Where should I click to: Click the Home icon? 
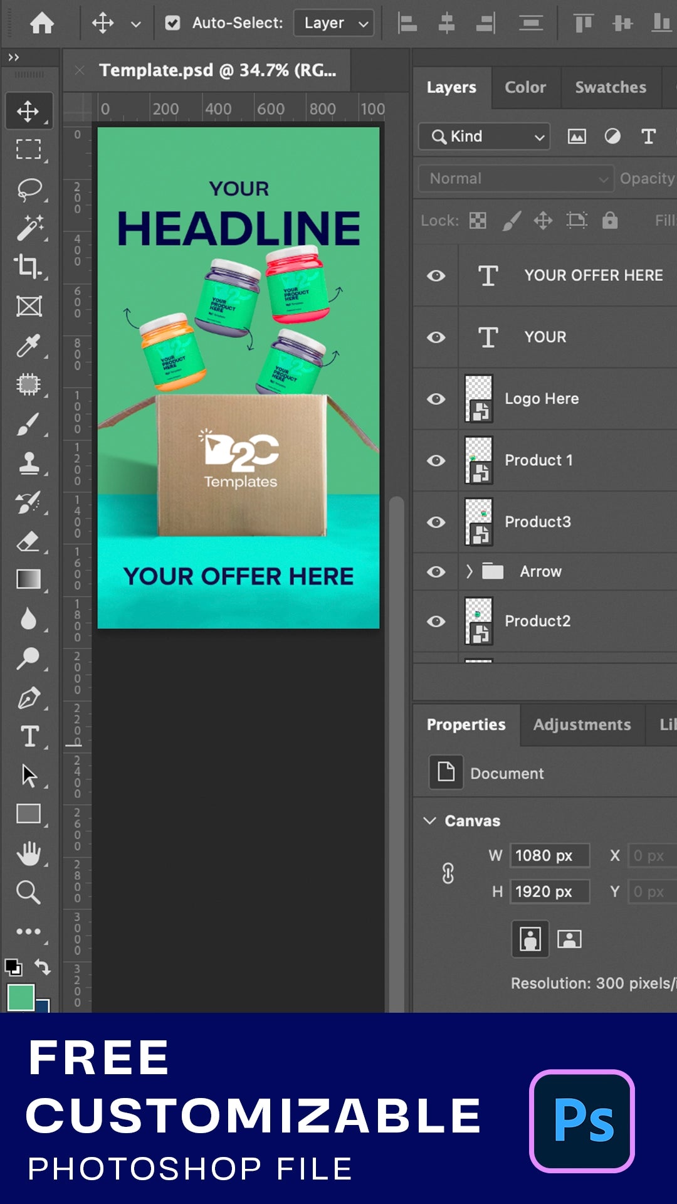point(42,23)
